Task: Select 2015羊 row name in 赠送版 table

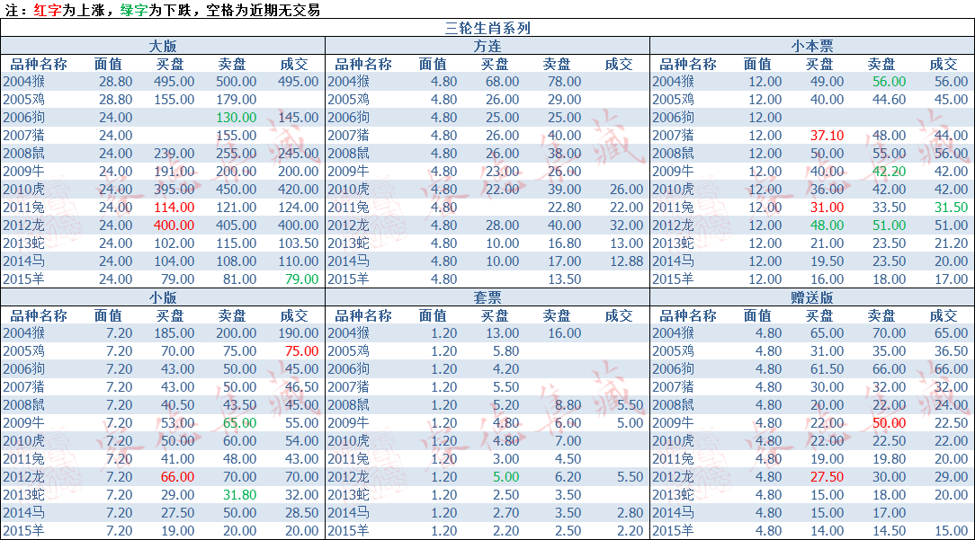Action: [x=674, y=531]
